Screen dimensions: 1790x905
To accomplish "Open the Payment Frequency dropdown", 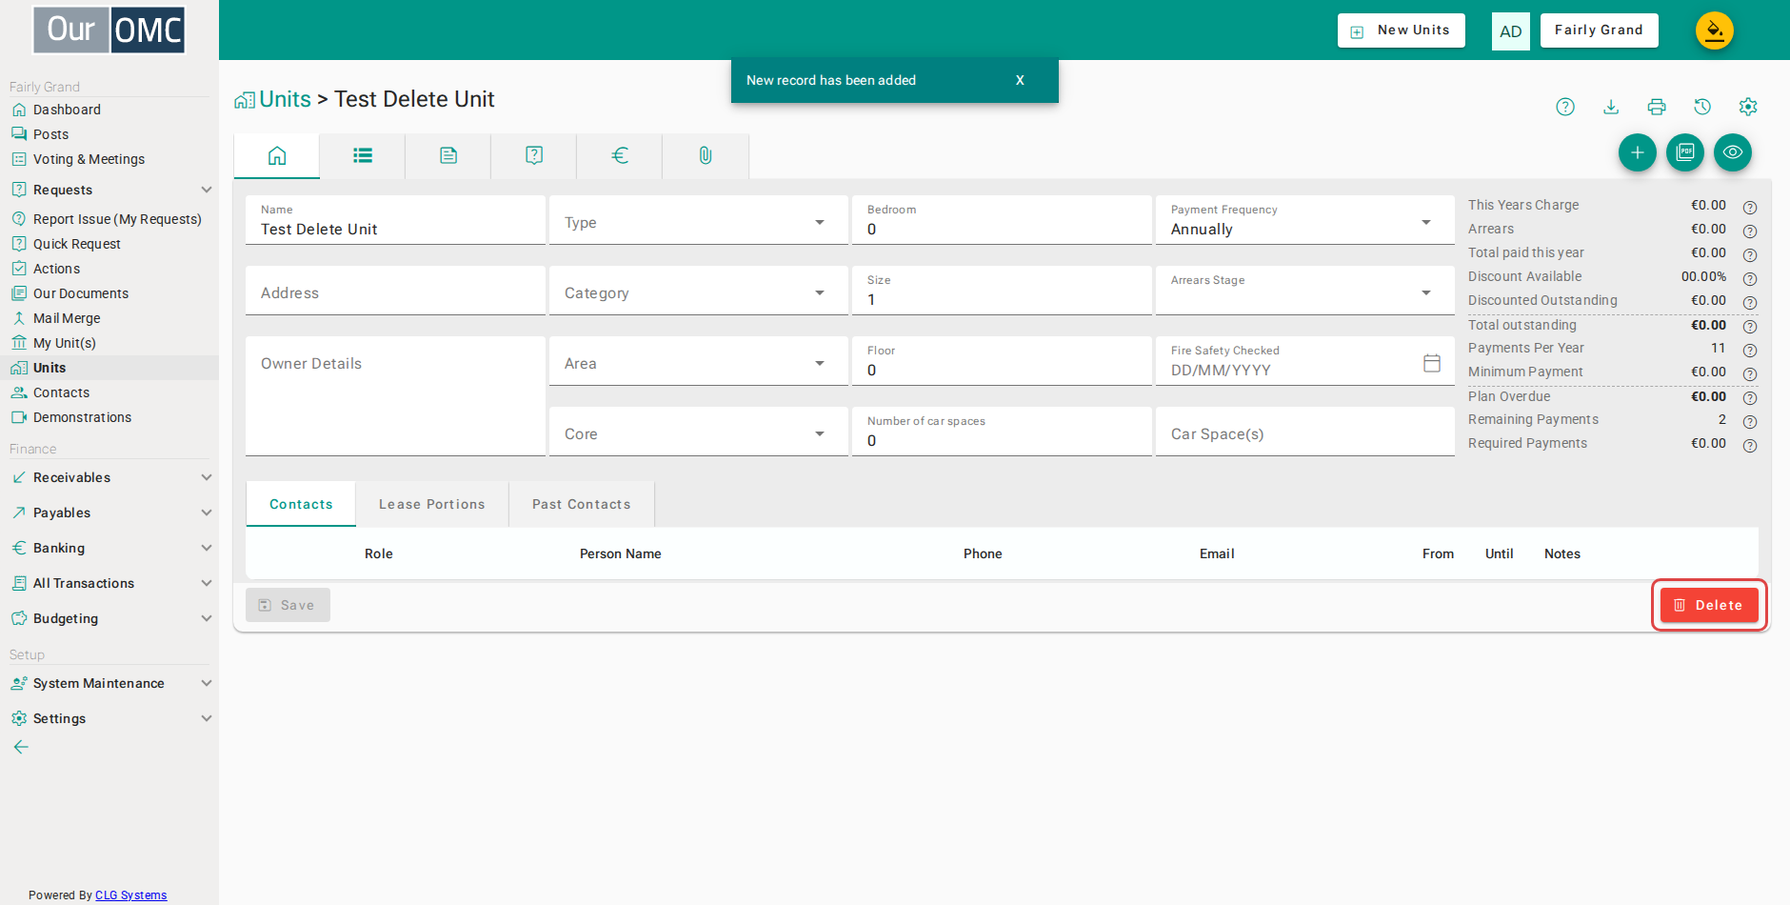I will 1305,220.
